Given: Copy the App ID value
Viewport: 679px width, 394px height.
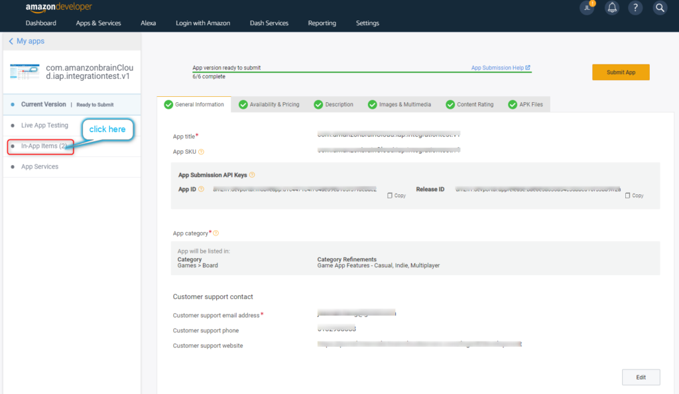Looking at the screenshot, I should coord(397,196).
